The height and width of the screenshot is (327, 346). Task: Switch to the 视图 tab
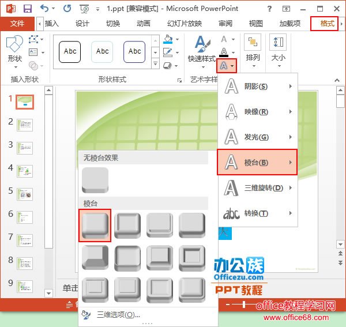coord(255,24)
